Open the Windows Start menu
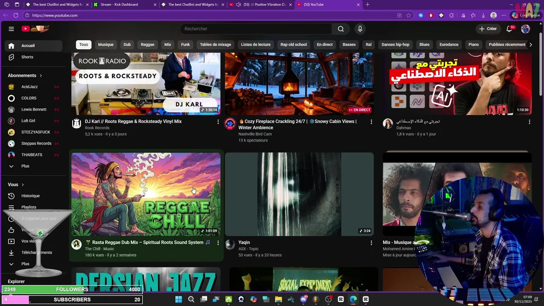 click(178, 299)
